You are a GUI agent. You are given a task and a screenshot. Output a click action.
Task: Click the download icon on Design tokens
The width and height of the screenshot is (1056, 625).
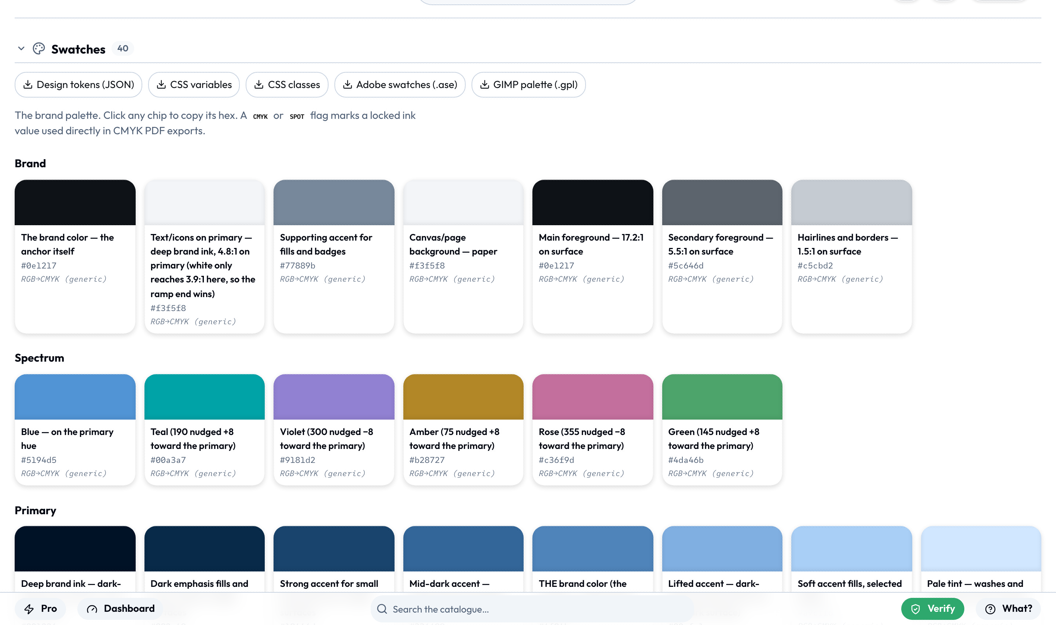(x=28, y=85)
